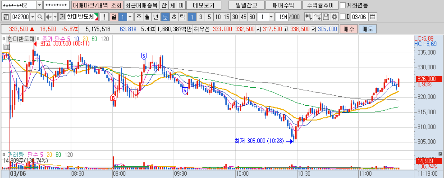
Task: Click the 매매수익 button
Action: [x=283, y=5]
